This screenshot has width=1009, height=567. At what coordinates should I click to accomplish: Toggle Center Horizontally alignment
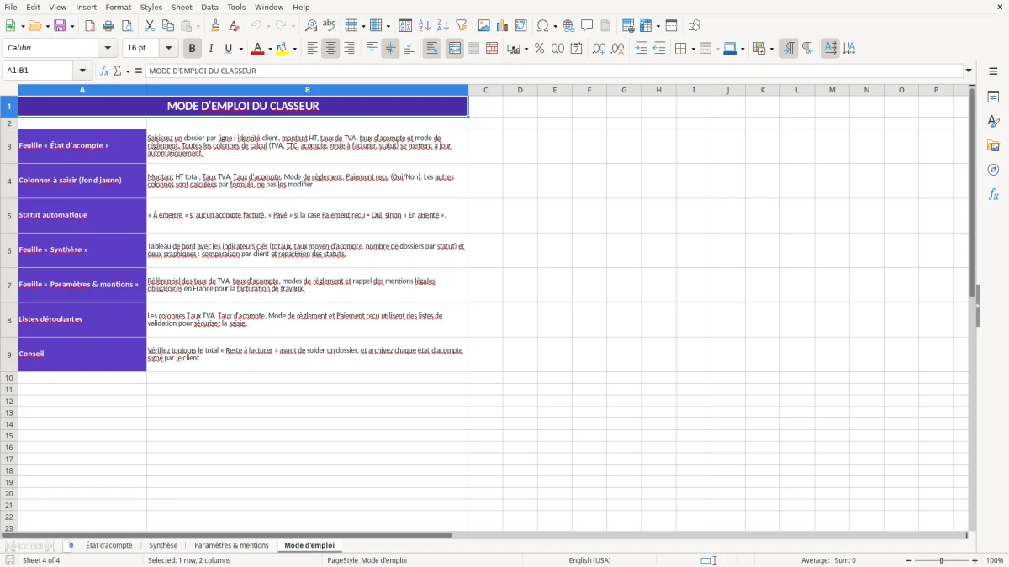330,49
